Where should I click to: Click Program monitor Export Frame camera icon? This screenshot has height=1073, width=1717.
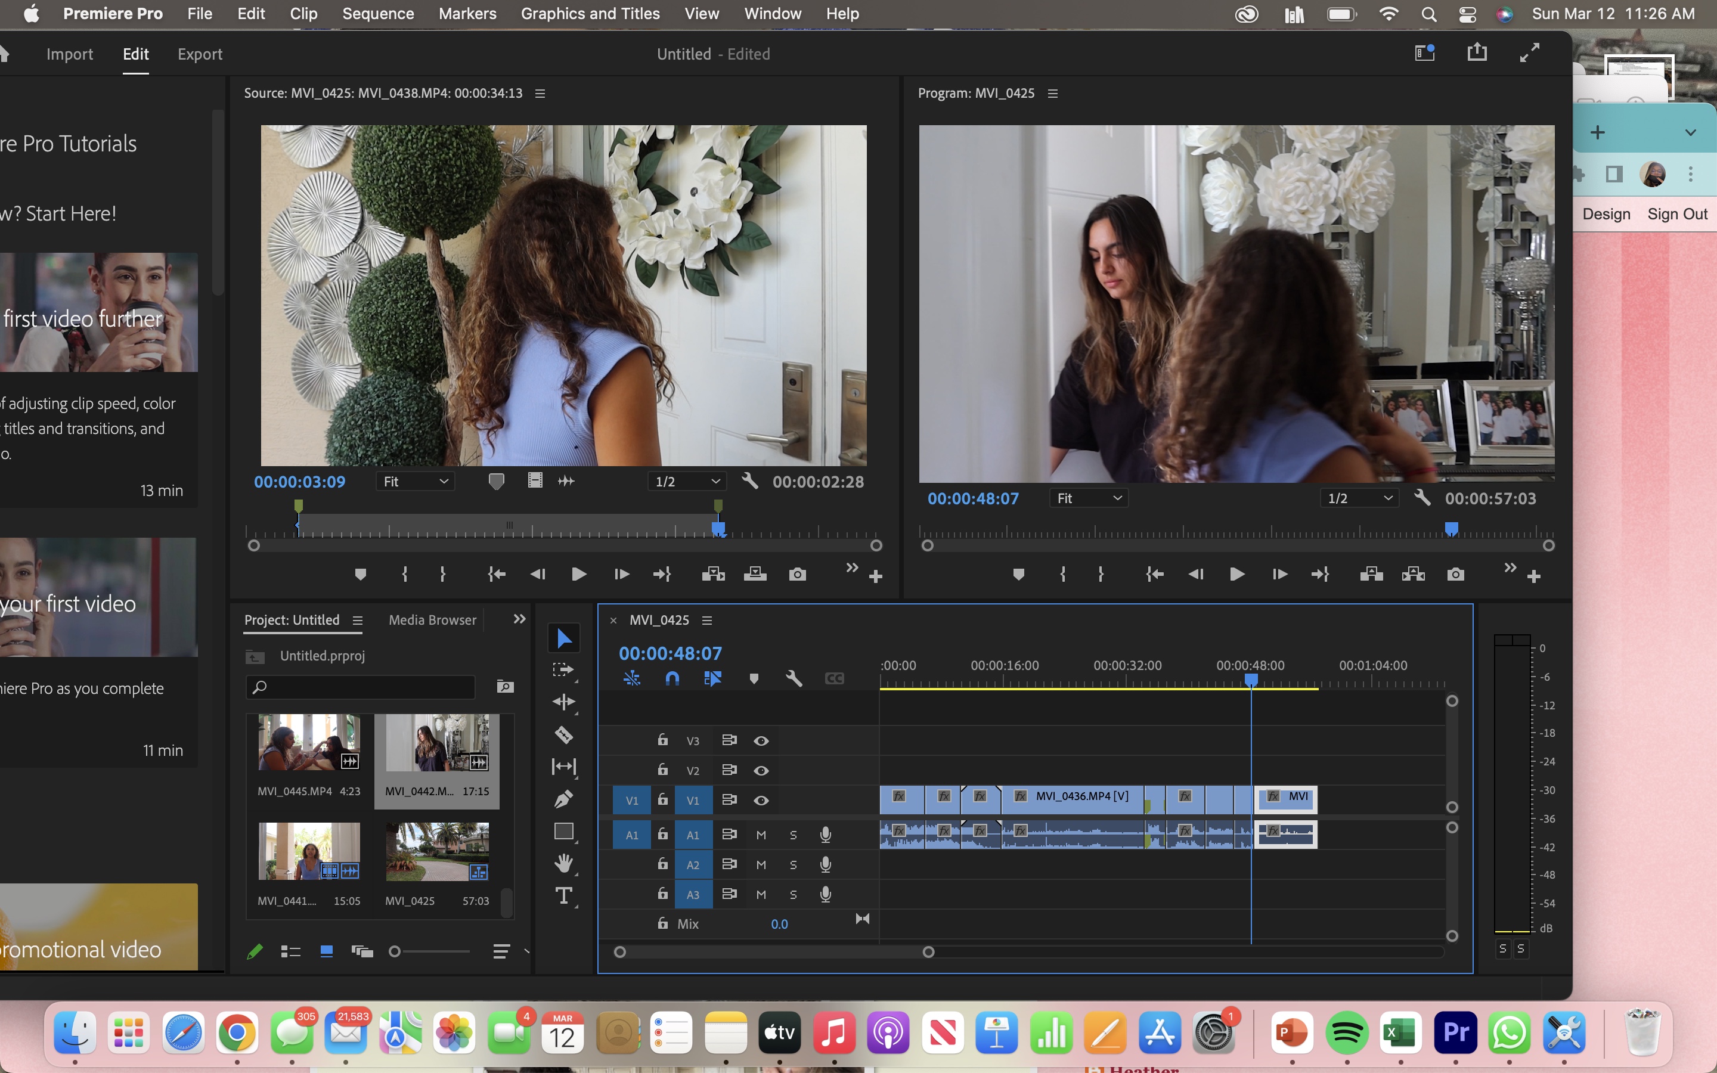pyautogui.click(x=1455, y=574)
